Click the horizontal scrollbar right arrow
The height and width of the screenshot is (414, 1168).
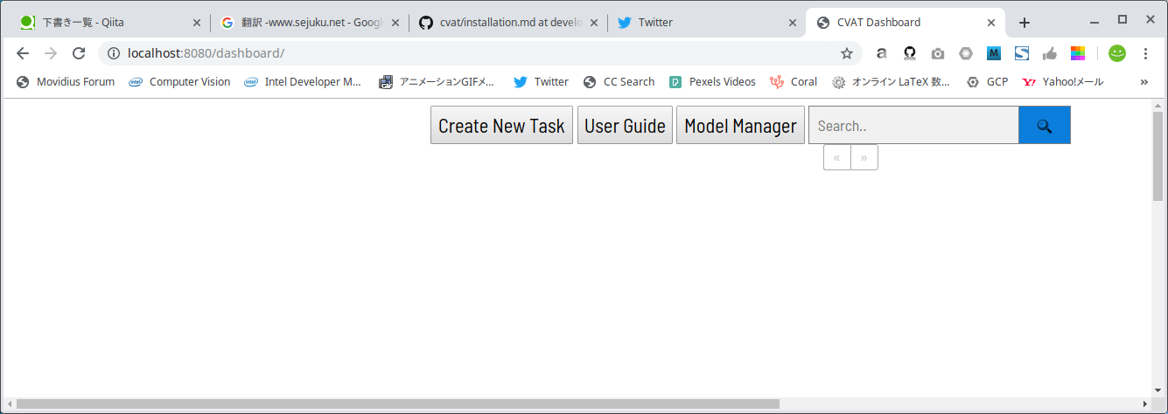tap(1144, 404)
